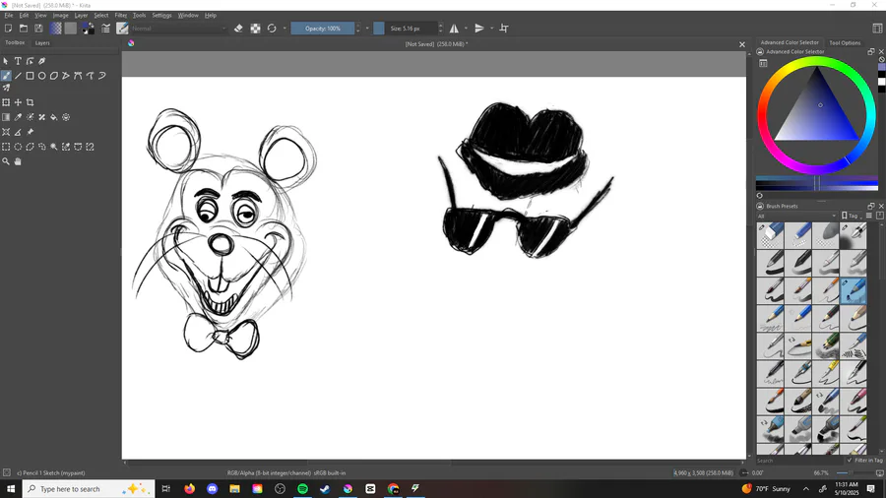Expand vertical mirror options arrow
The height and width of the screenshot is (498, 886).
[x=491, y=29]
